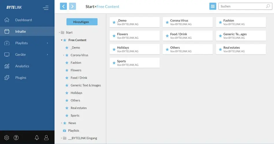Select _Demo in the tree
This screenshot has width=274, height=144.
[x=75, y=48]
